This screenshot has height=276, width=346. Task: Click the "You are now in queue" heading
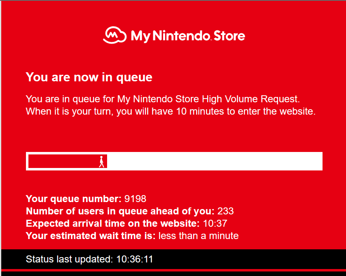(89, 77)
